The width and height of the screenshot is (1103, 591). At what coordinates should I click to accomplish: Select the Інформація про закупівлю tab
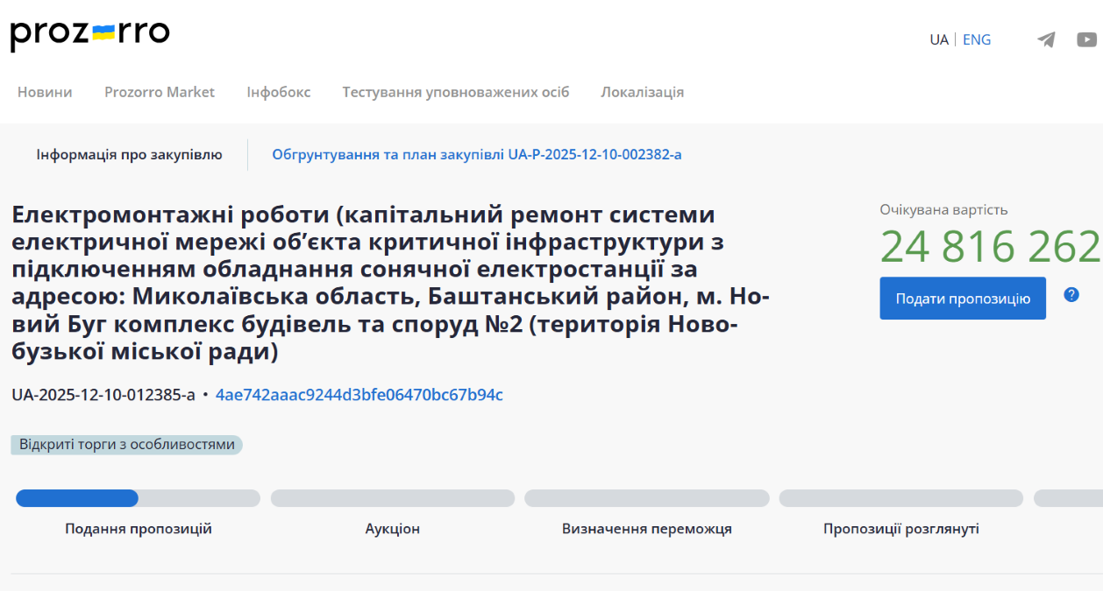tap(129, 155)
